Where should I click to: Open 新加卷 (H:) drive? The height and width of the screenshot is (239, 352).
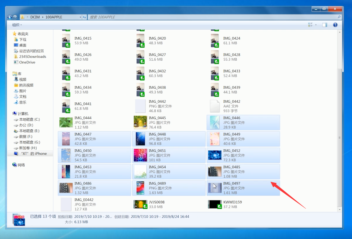click(x=25, y=148)
